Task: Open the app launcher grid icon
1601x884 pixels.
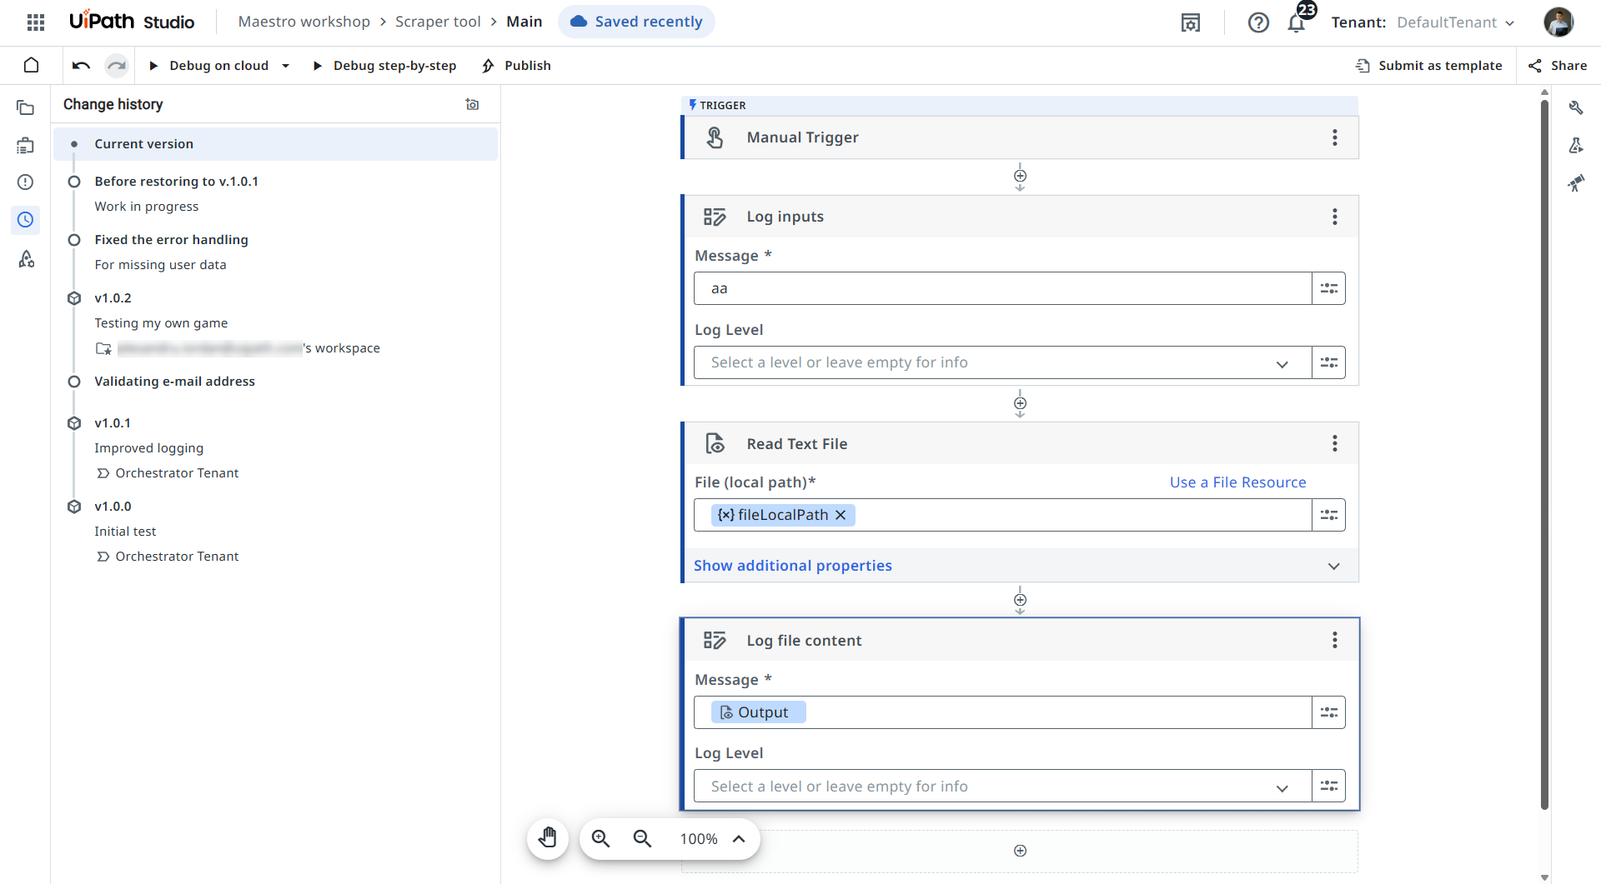Action: coord(36,22)
